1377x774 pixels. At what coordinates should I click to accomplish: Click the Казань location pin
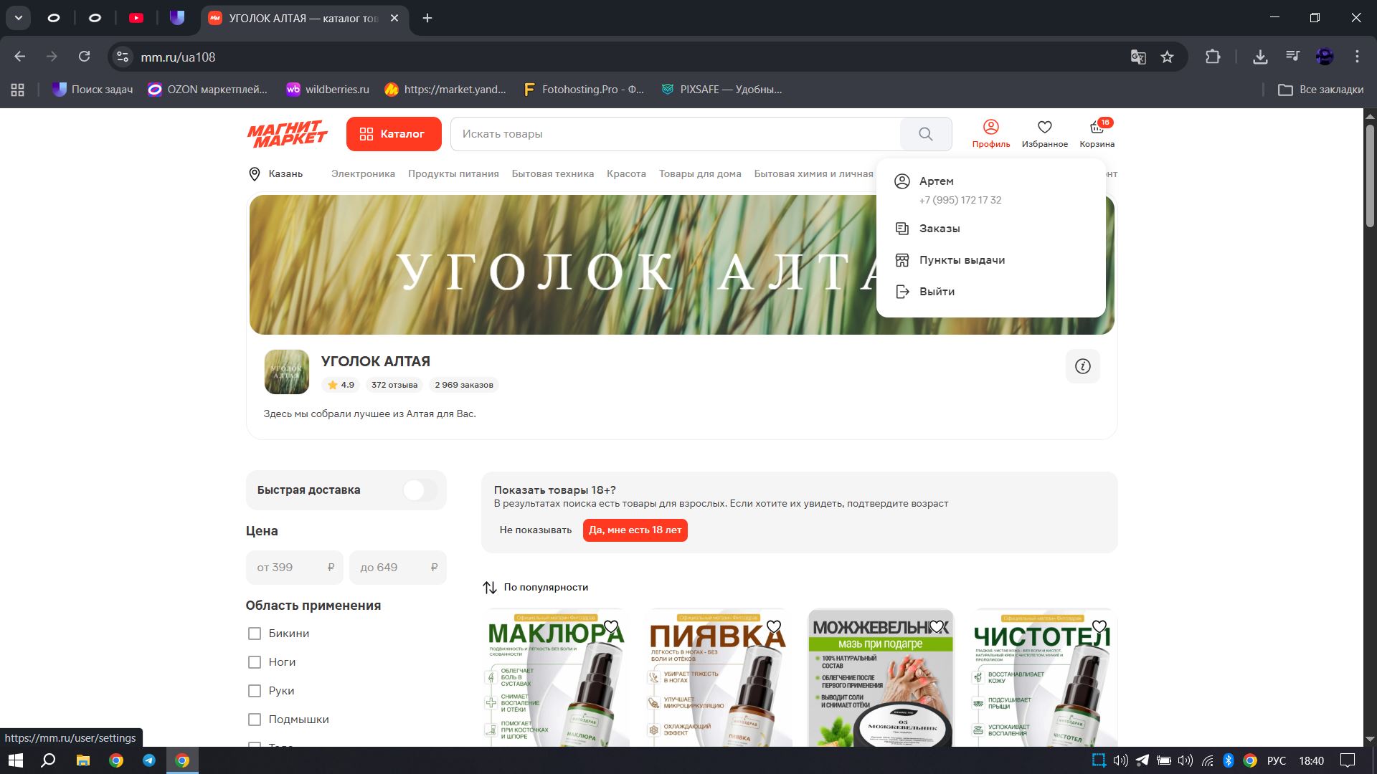tap(255, 174)
